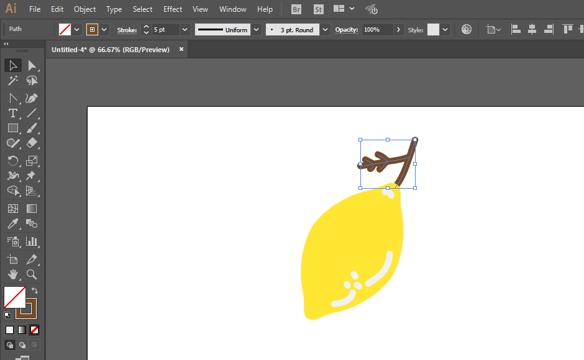Click the Recolor Artwork wheel icon

[467, 29]
